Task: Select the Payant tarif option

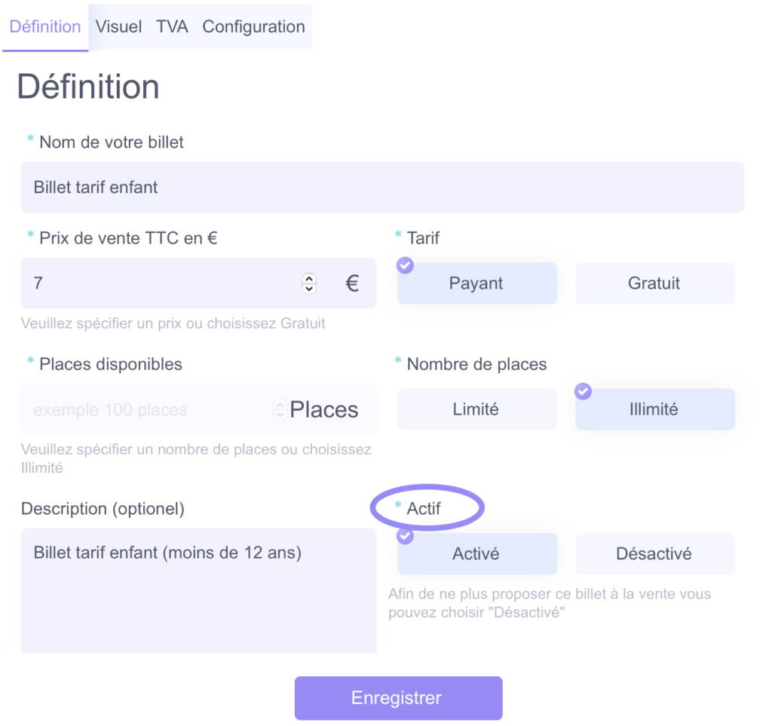Action: point(477,283)
